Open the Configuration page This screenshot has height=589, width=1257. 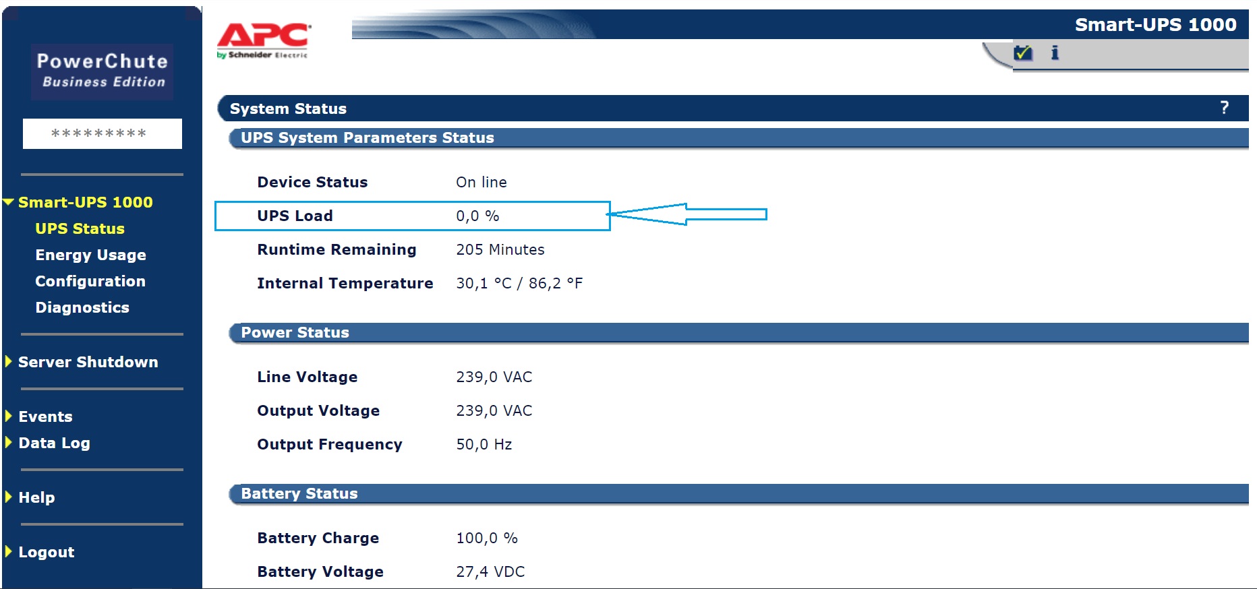click(x=90, y=281)
